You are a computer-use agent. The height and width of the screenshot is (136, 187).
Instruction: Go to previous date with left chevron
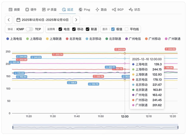(9, 20)
